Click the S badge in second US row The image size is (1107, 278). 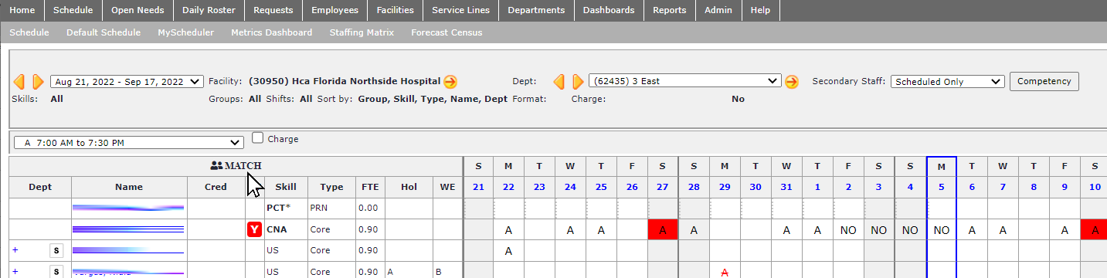point(56,271)
